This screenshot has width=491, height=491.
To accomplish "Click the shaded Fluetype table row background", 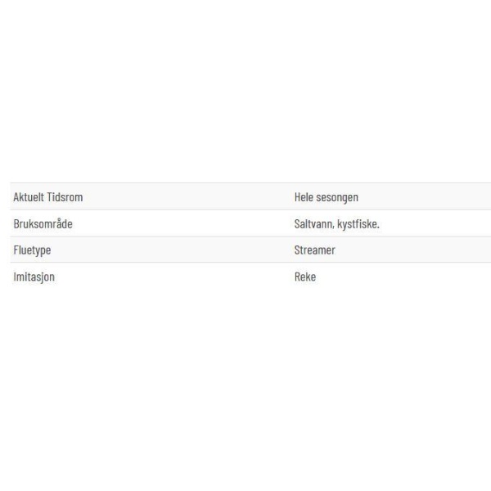I will point(250,250).
